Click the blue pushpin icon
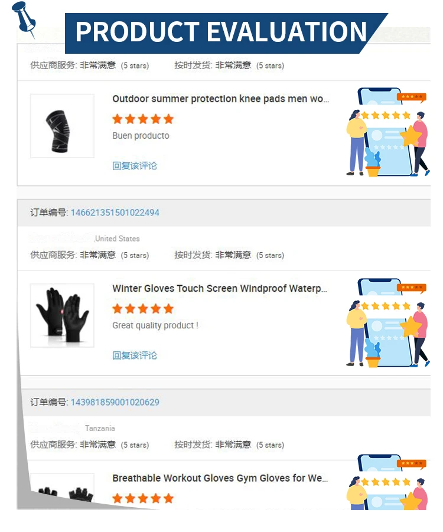Screen dimensions: 443x532 (24, 19)
